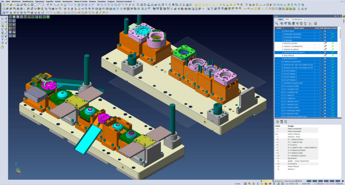
Task: Toggle checkmark for PASSATA LAVORO layer
Action: point(333,43)
